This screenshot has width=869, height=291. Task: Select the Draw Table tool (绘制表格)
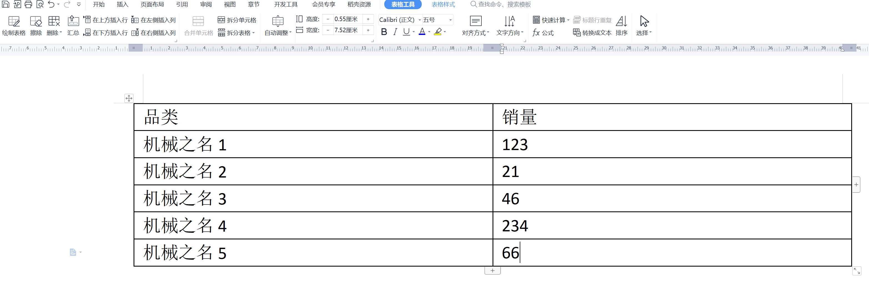[x=14, y=26]
